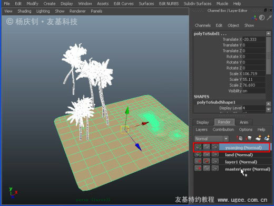Click red recycle icon on layer1
This screenshot has width=274, height=206.
(207, 161)
